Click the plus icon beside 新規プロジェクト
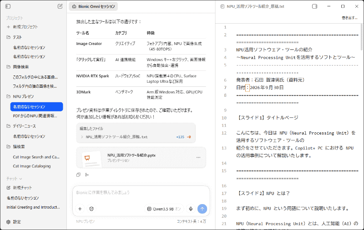 pos(8,27)
